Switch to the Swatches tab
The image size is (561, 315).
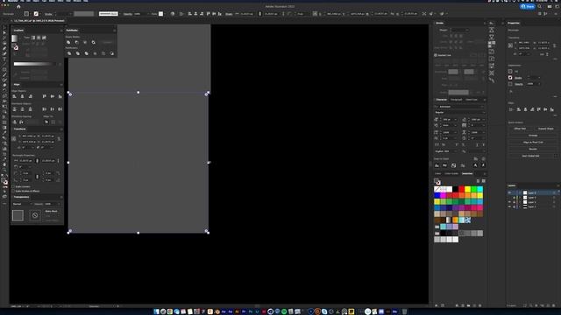tap(467, 173)
